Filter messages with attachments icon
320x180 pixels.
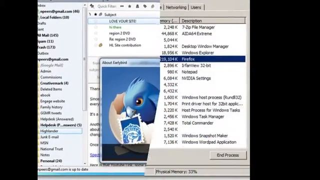pos(152,6)
